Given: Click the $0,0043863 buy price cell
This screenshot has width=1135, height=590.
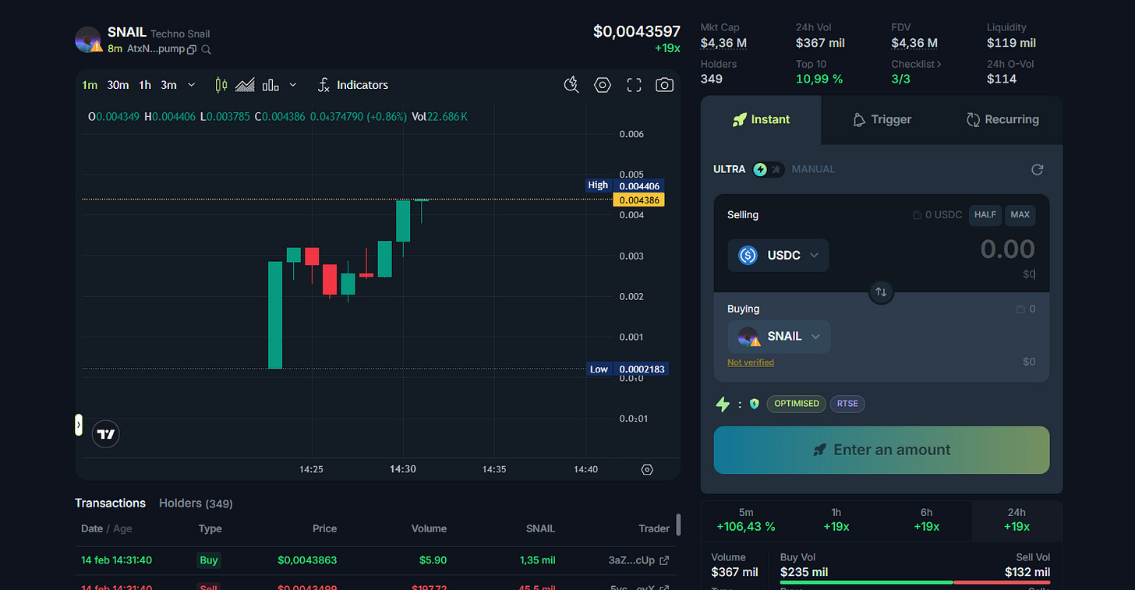Looking at the screenshot, I should tap(307, 560).
